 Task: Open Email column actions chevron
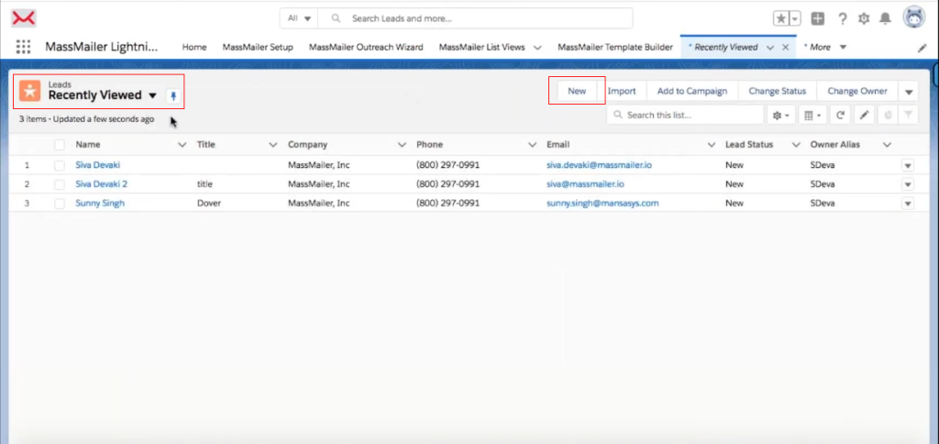point(712,145)
